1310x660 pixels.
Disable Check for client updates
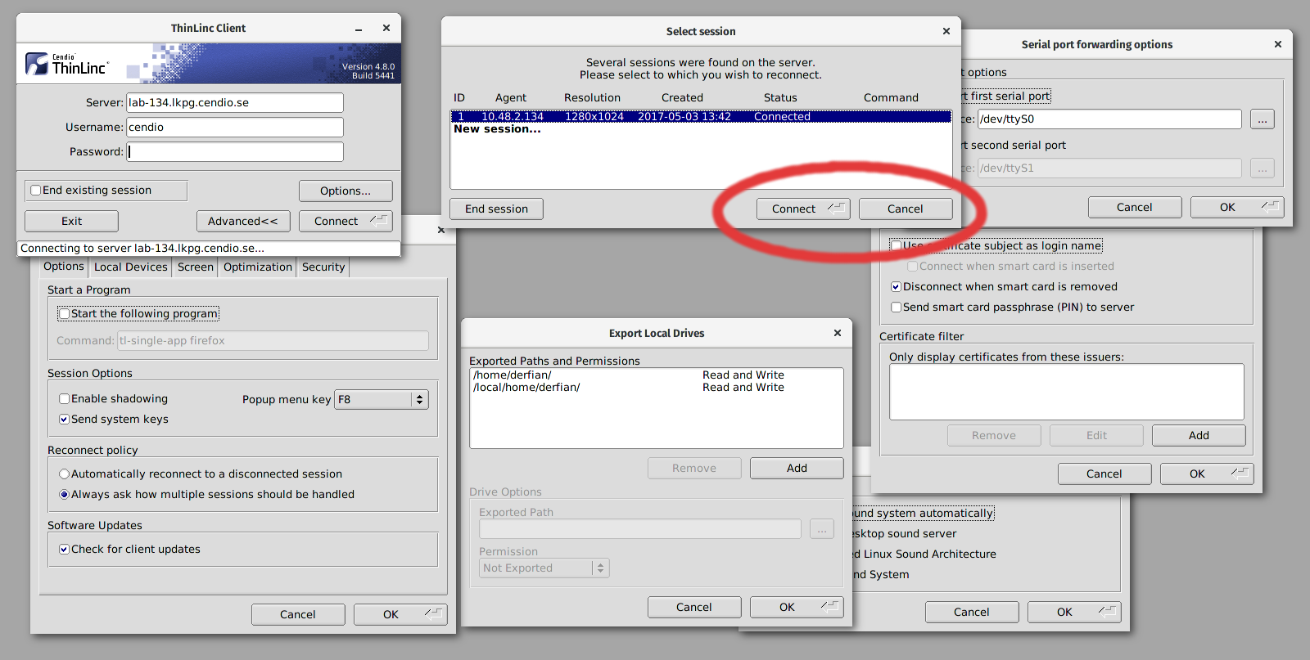point(65,550)
